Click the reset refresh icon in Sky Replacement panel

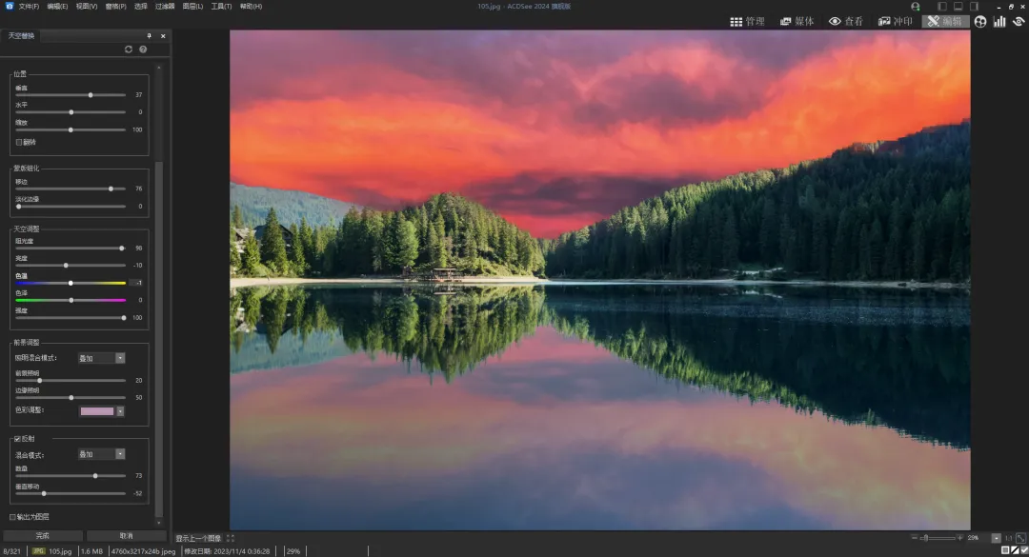pos(129,50)
